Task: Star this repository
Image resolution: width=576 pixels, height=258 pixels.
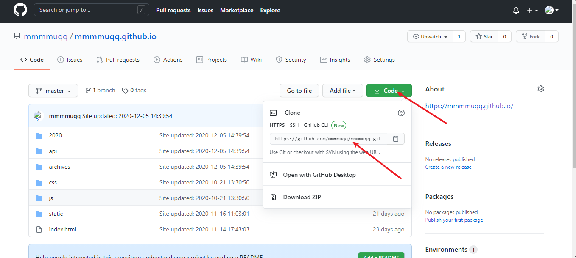Action: point(484,37)
